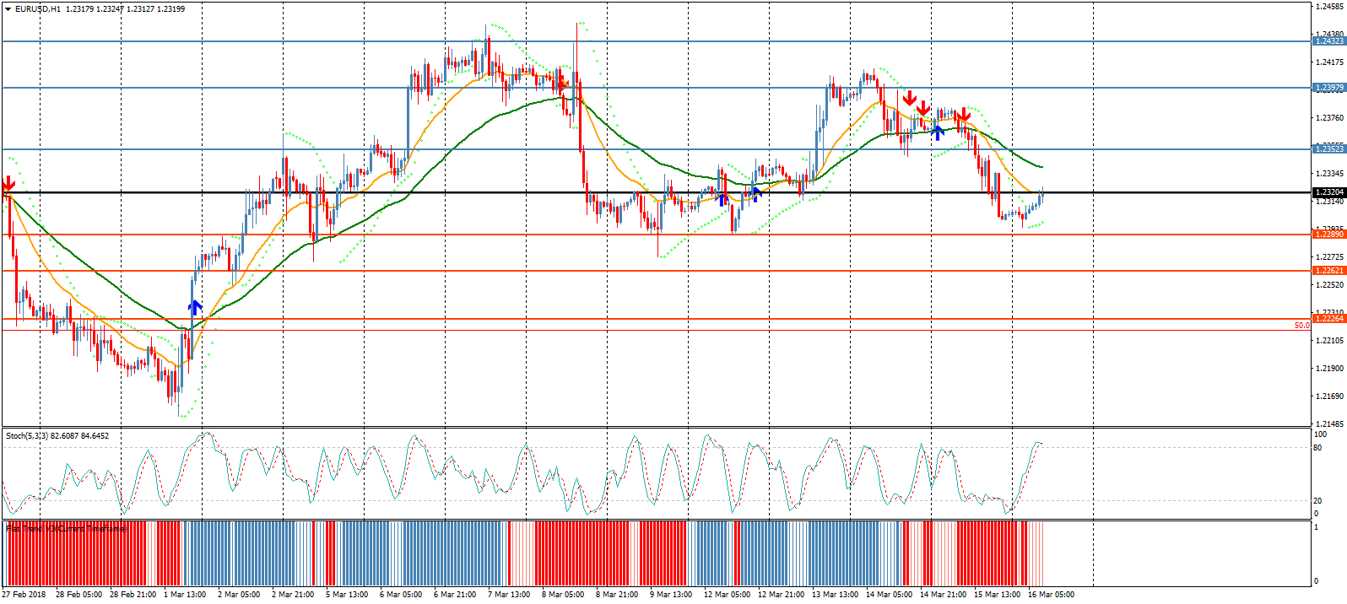
Task: Click the EURUSD,H1 chart title text
Action: coord(37,9)
